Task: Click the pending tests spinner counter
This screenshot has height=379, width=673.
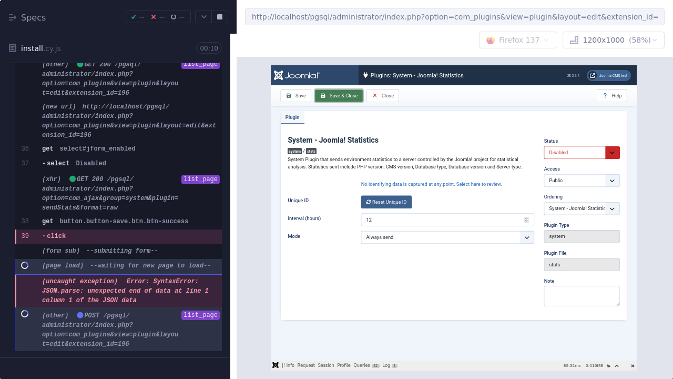Action: point(178,17)
